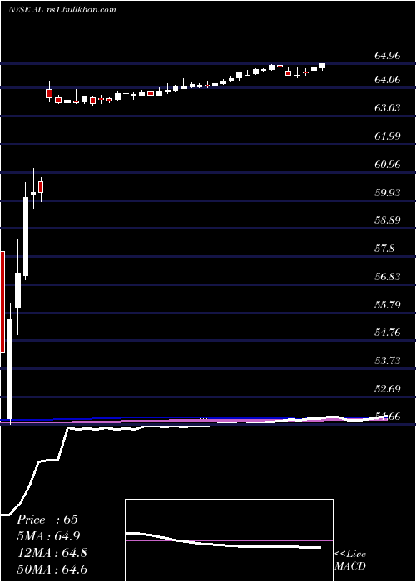Click the Price : 65 readout
416x582 pixels.
point(47,520)
